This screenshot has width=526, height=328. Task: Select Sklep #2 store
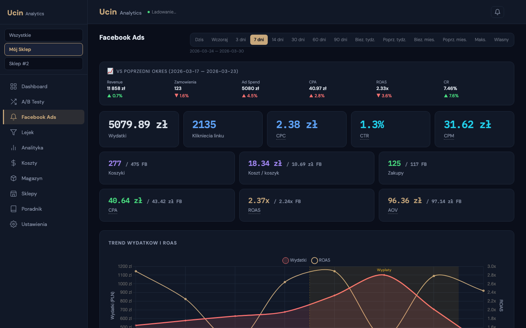pos(43,63)
